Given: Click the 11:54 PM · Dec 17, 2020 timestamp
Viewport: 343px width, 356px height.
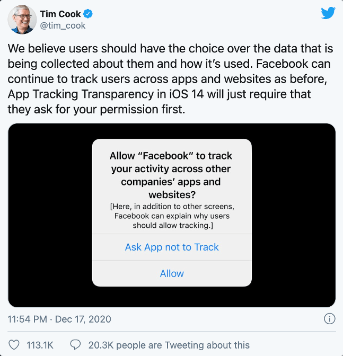Looking at the screenshot, I should [x=59, y=319].
